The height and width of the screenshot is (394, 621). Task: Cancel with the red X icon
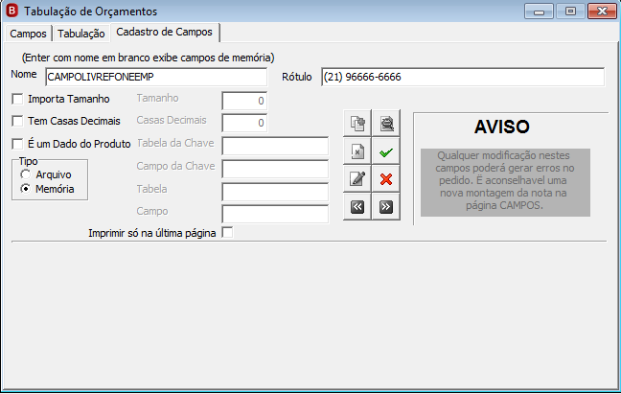click(x=386, y=179)
